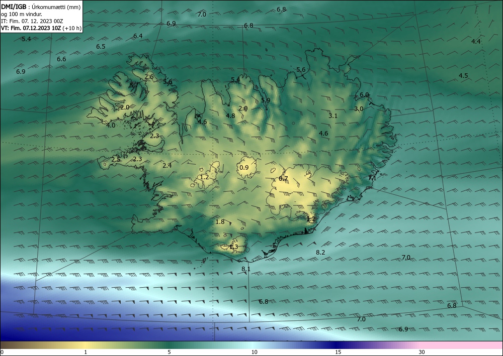The image size is (503, 356).
Task: Click the 7.1 value on the east coast
Action: pos(372,178)
